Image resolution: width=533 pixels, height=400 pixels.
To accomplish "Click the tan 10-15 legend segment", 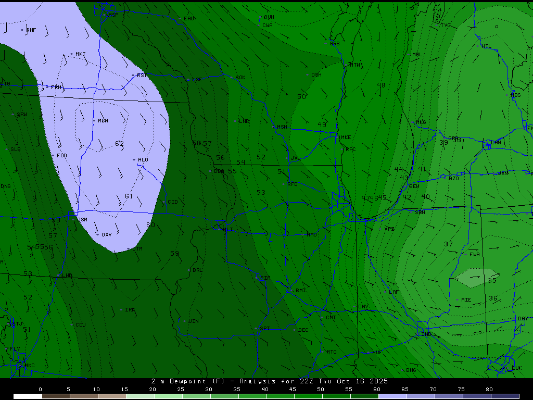I will (112, 396).
